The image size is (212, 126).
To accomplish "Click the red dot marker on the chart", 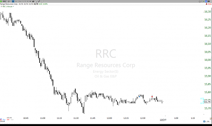I will coord(152,97).
